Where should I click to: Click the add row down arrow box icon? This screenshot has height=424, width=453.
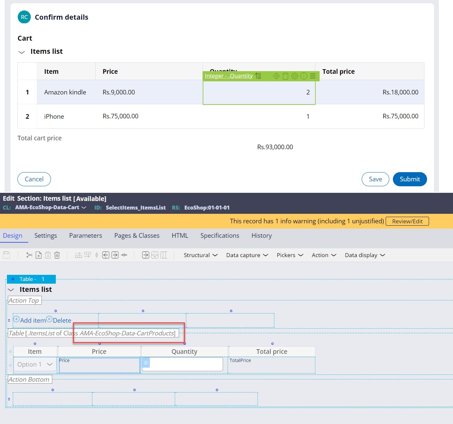pos(155,255)
